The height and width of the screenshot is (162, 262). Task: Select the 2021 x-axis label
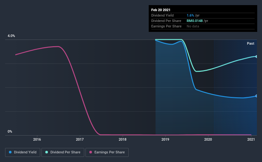point(251,139)
